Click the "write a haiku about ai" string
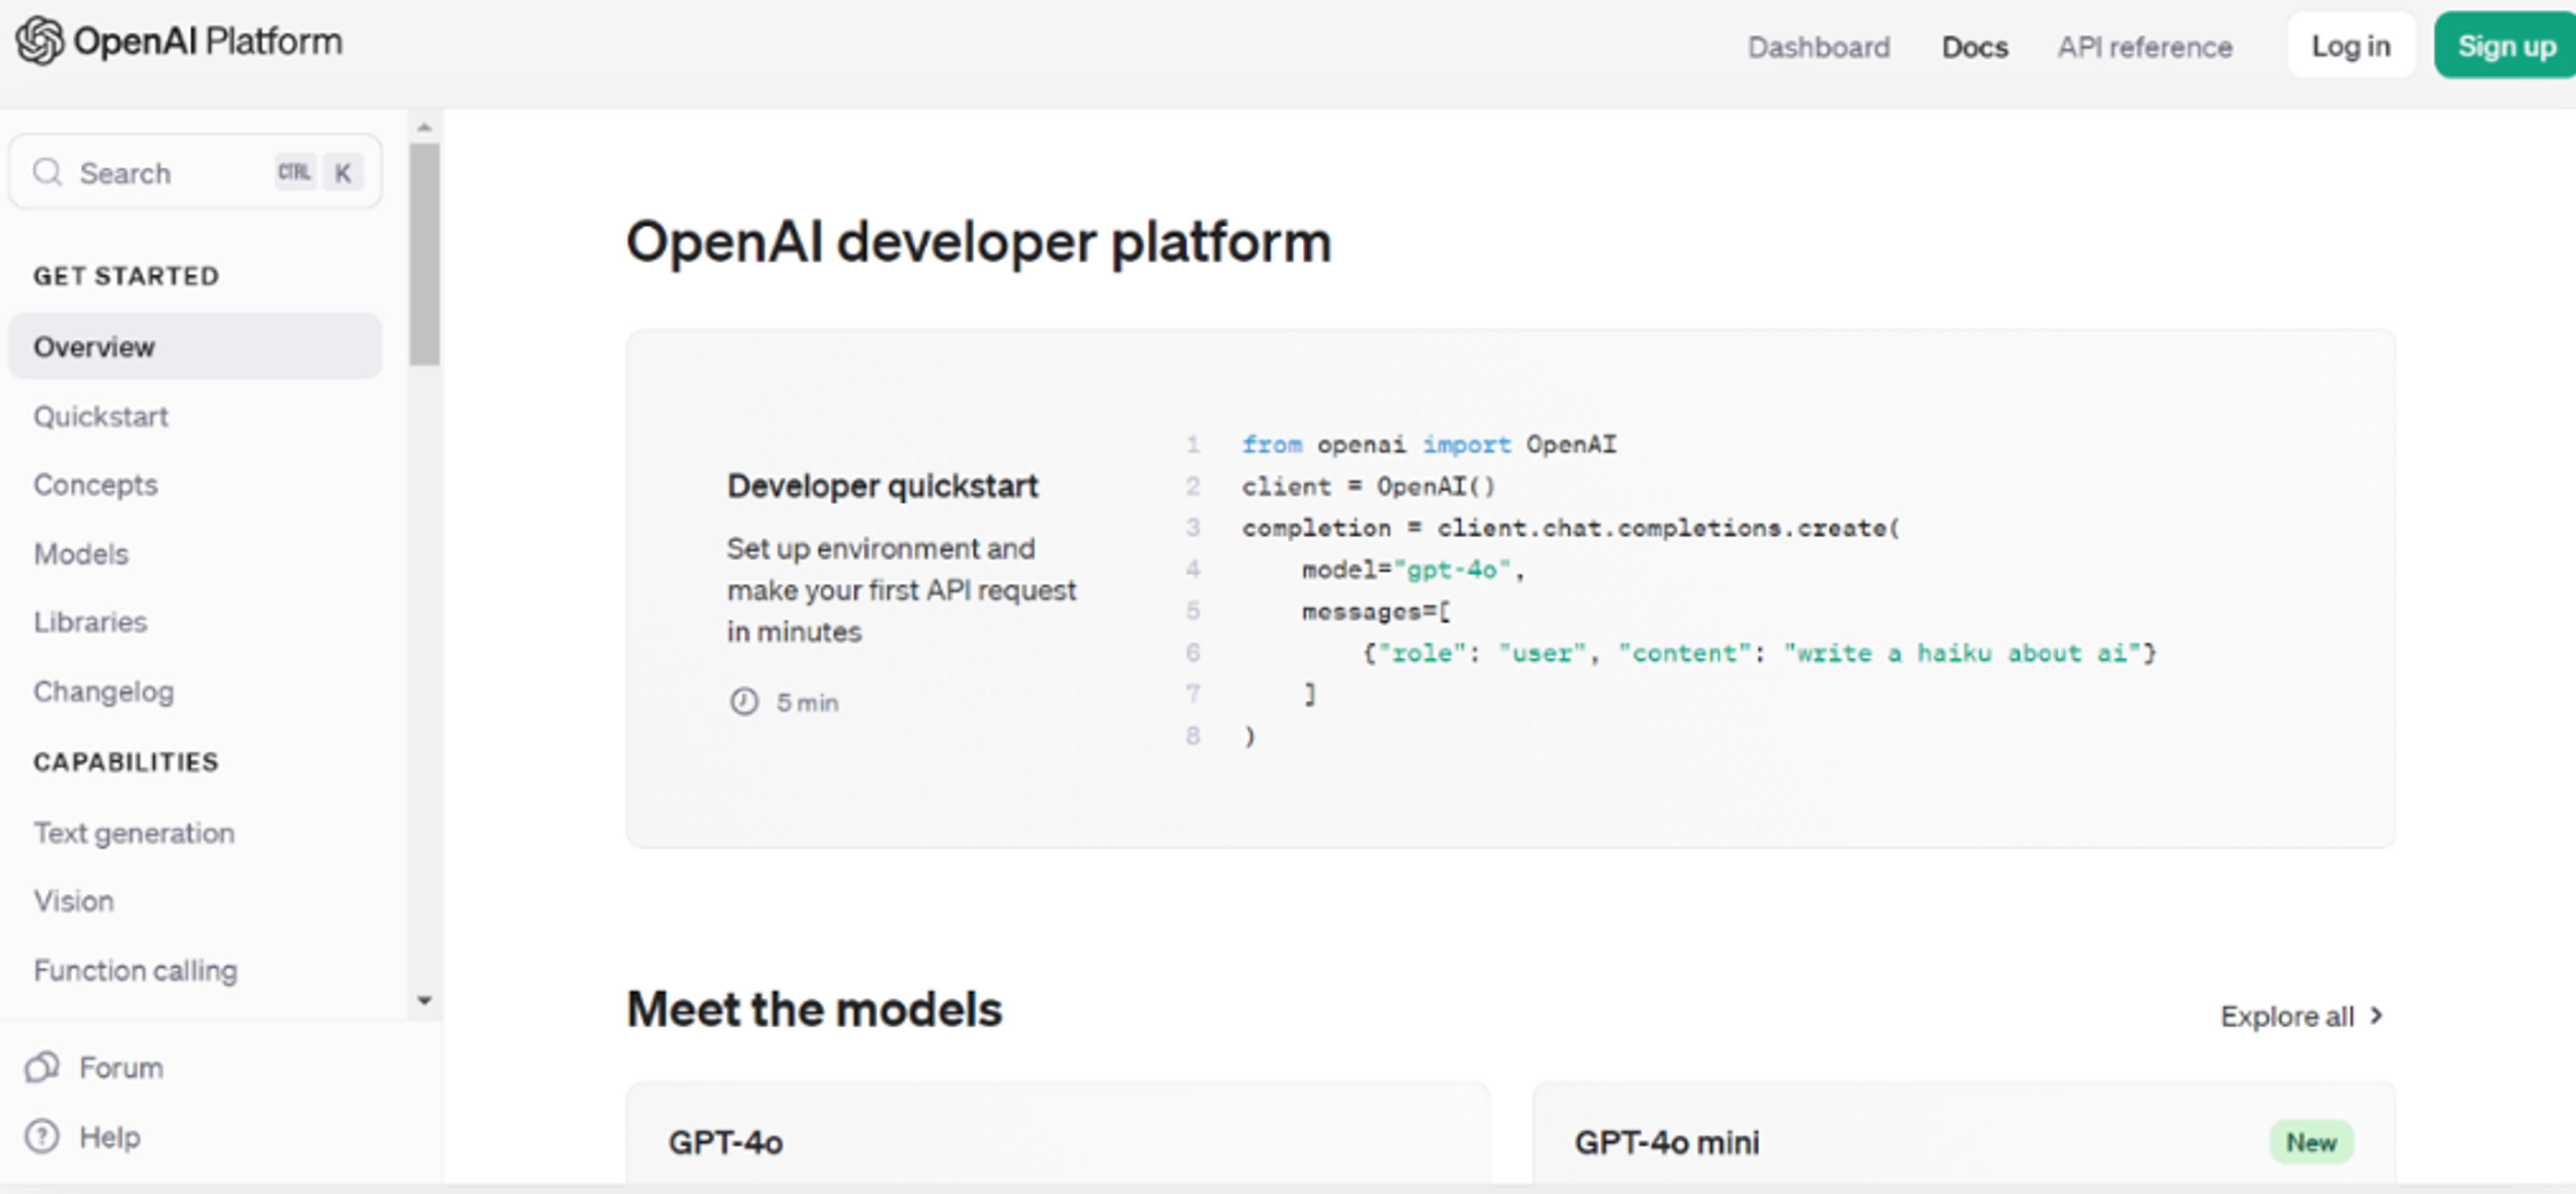The image size is (2576, 1194). pyautogui.click(x=1962, y=653)
